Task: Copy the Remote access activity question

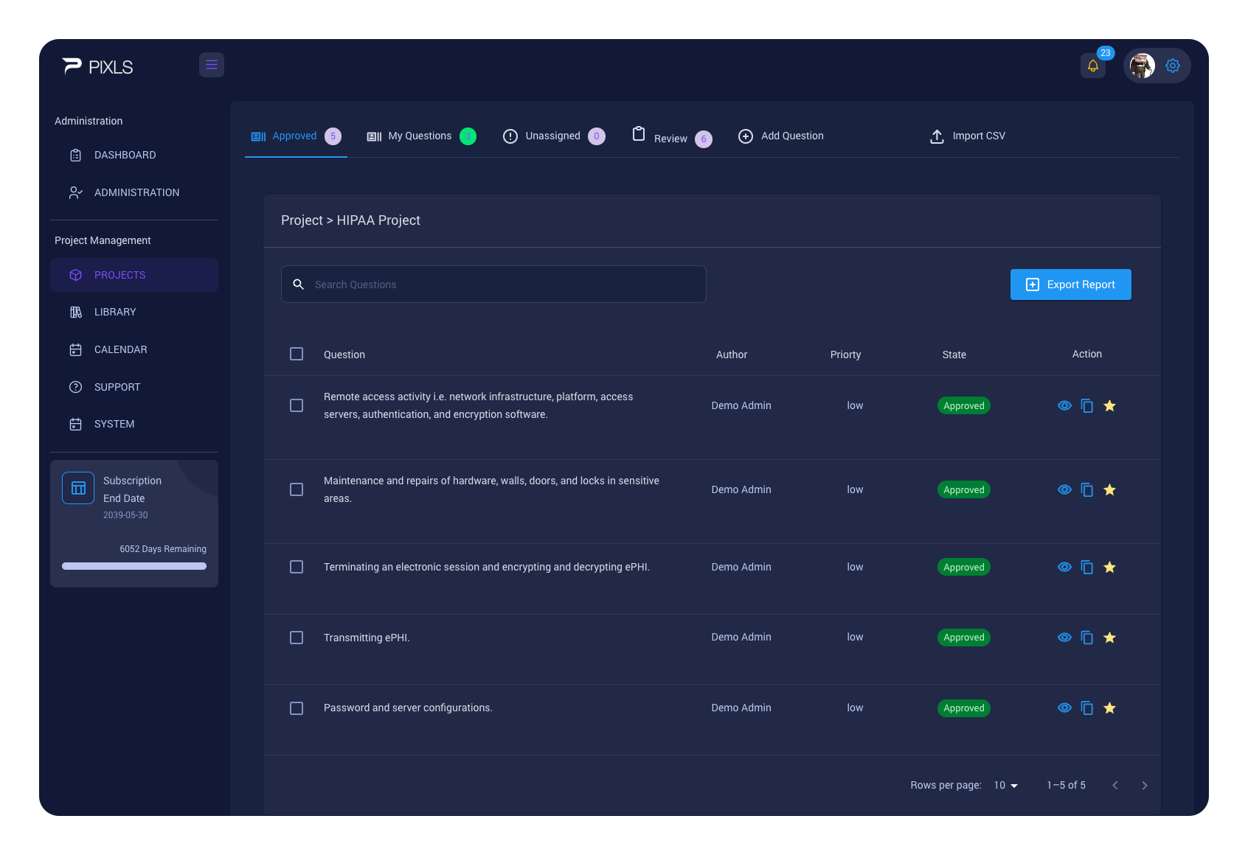Action: click(x=1087, y=405)
